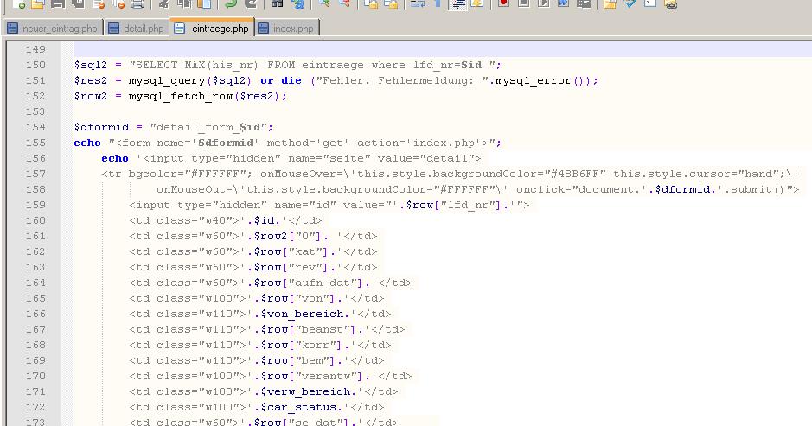Open Find with the binoculars icon
Viewport: 812px width, 426px height.
tap(277, 4)
